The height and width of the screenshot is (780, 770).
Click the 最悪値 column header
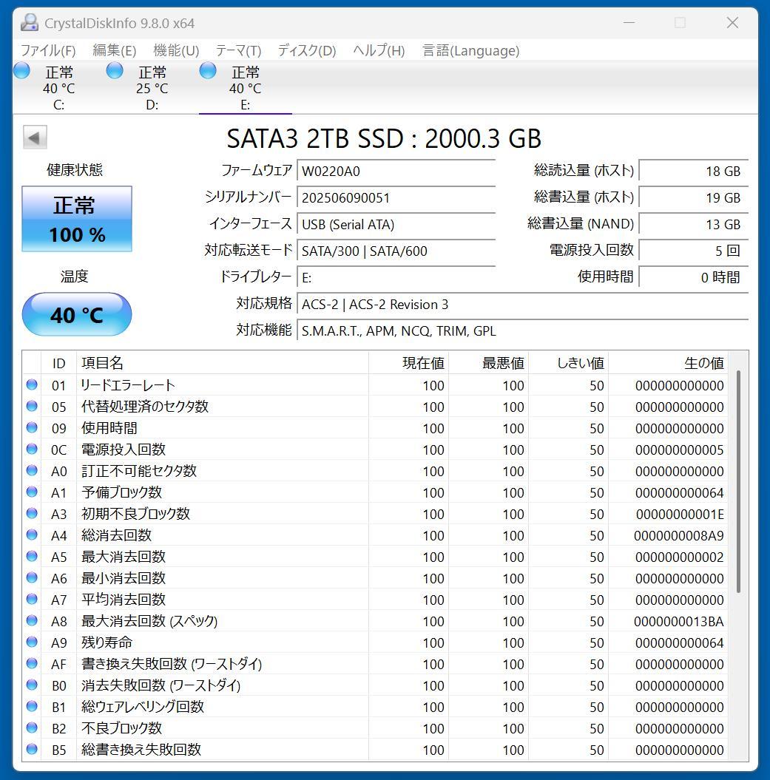click(489, 363)
